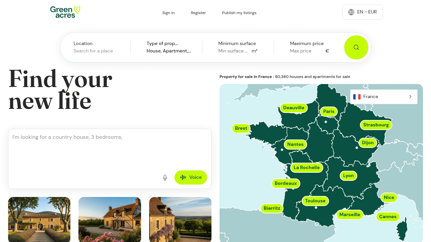Image resolution: width=431 pixels, height=242 pixels.
Task: Focus the Minimum surface input
Action: [x=233, y=51]
